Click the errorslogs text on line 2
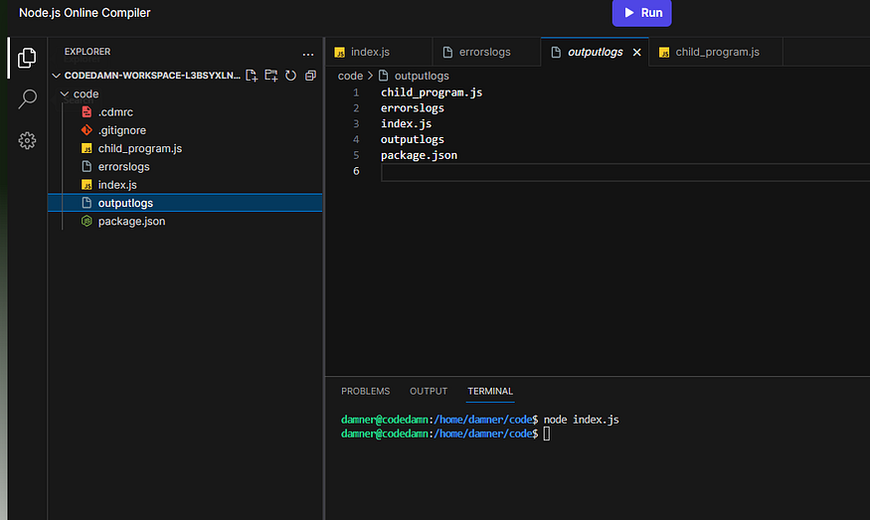 pos(413,108)
